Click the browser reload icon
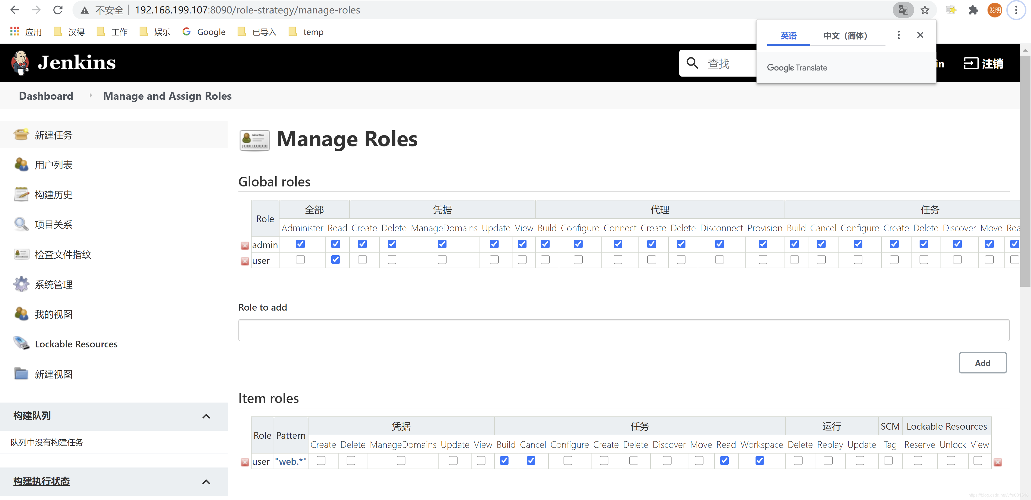Image resolution: width=1031 pixels, height=500 pixels. tap(58, 10)
